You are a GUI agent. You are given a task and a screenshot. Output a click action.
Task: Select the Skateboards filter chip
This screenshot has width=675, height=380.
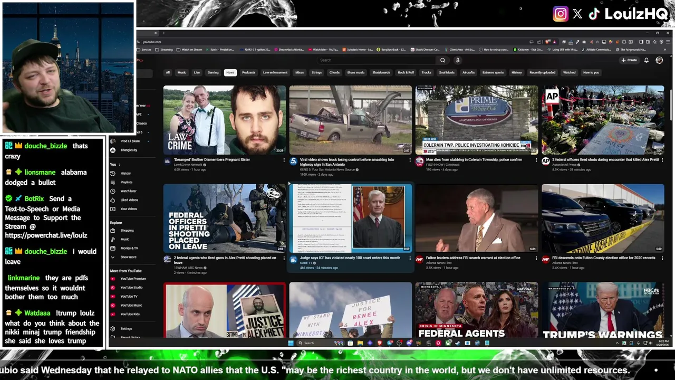(x=381, y=72)
